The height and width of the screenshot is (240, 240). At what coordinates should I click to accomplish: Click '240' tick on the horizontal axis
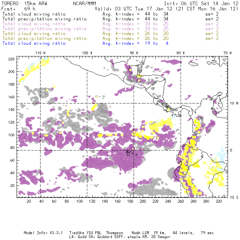(x=168, y=201)
